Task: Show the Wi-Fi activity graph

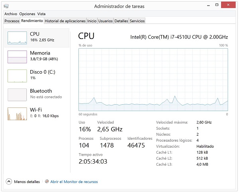Action: 17,114
